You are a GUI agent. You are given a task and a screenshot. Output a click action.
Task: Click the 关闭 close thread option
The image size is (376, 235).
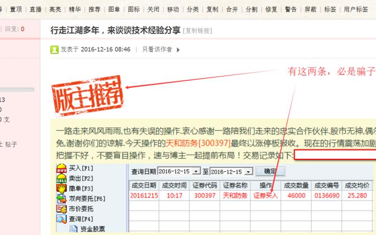coord(153,9)
